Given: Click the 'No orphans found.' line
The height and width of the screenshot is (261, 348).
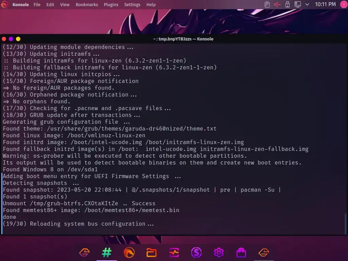Looking at the screenshot, I should click(37, 101).
